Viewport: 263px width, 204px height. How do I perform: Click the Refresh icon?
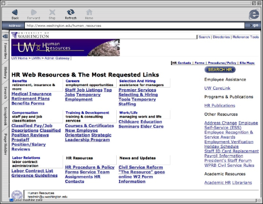[70, 12]
